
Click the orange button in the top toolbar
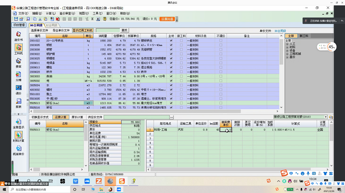pyautogui.click(x=167, y=19)
